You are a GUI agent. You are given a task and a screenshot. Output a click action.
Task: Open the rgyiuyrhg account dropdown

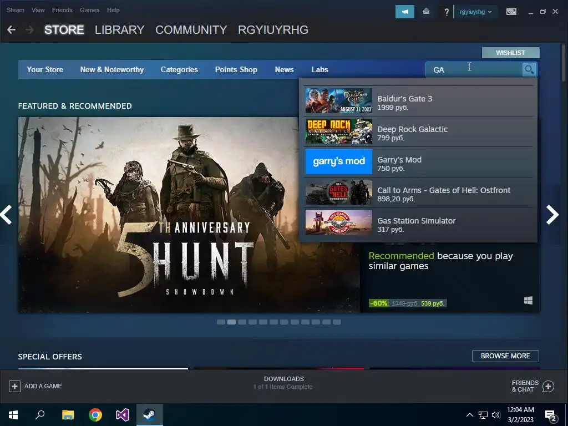pos(475,12)
